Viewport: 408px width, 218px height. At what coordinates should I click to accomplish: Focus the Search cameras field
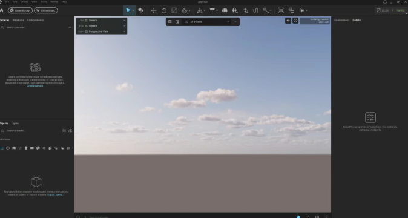34,27
